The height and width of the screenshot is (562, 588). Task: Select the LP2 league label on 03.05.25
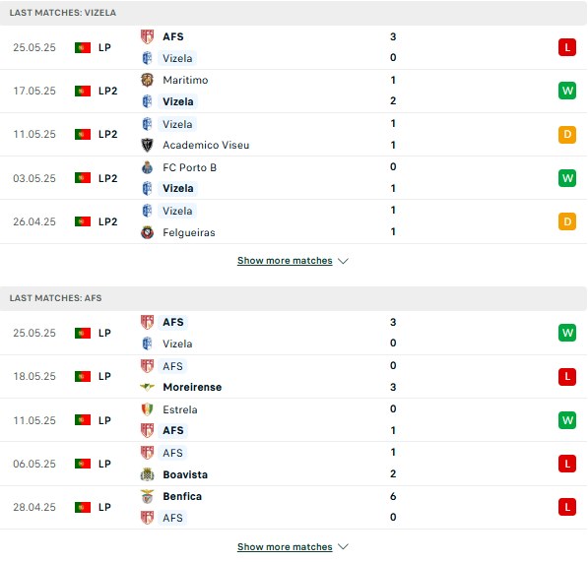tap(108, 178)
